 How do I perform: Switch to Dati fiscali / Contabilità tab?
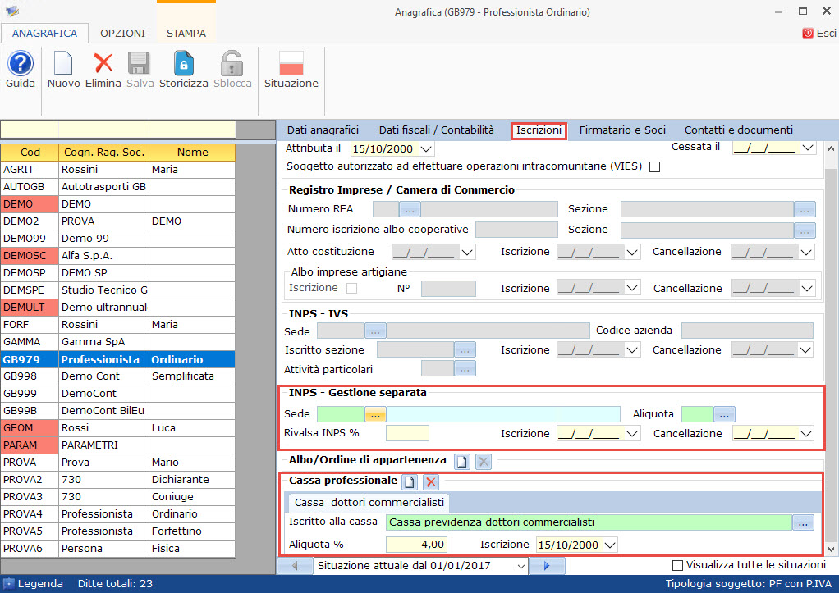(x=436, y=130)
